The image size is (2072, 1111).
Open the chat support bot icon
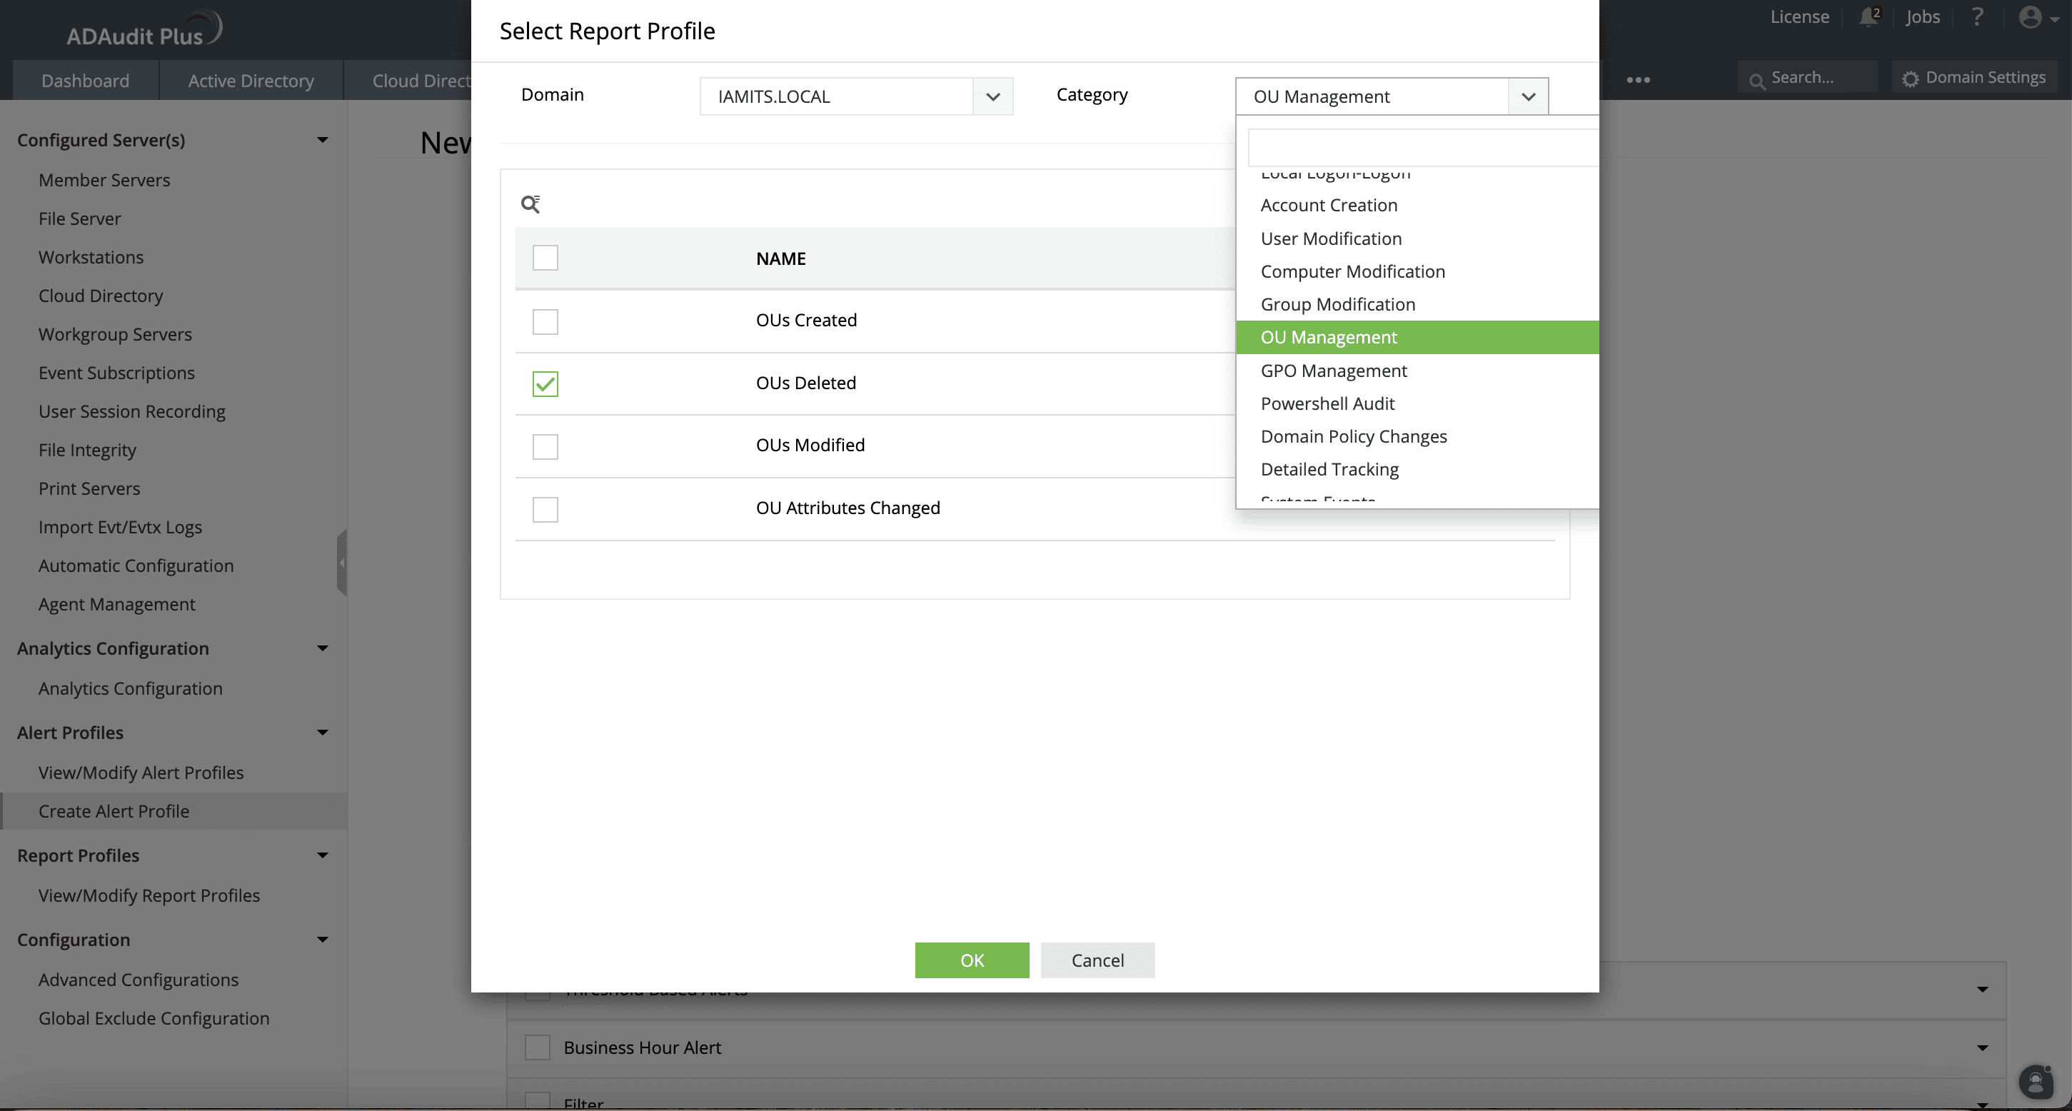(x=2035, y=1081)
